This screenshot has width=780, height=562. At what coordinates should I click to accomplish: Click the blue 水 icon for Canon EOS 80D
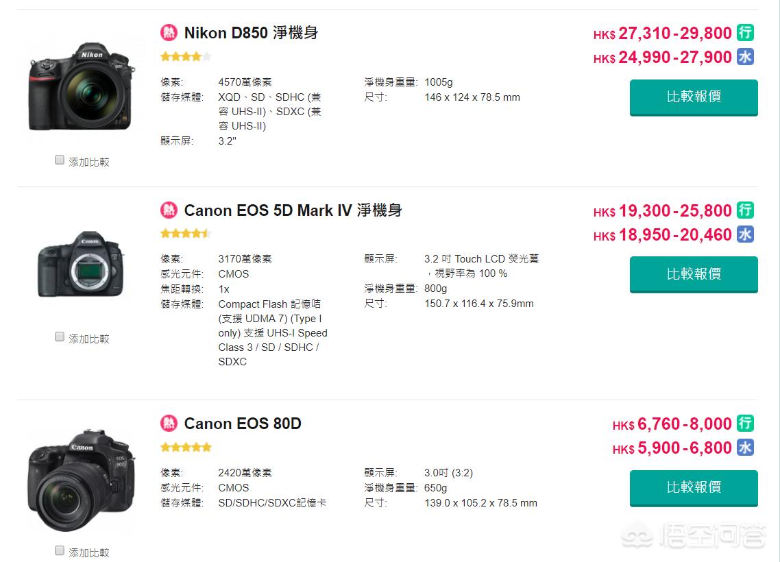[745, 448]
